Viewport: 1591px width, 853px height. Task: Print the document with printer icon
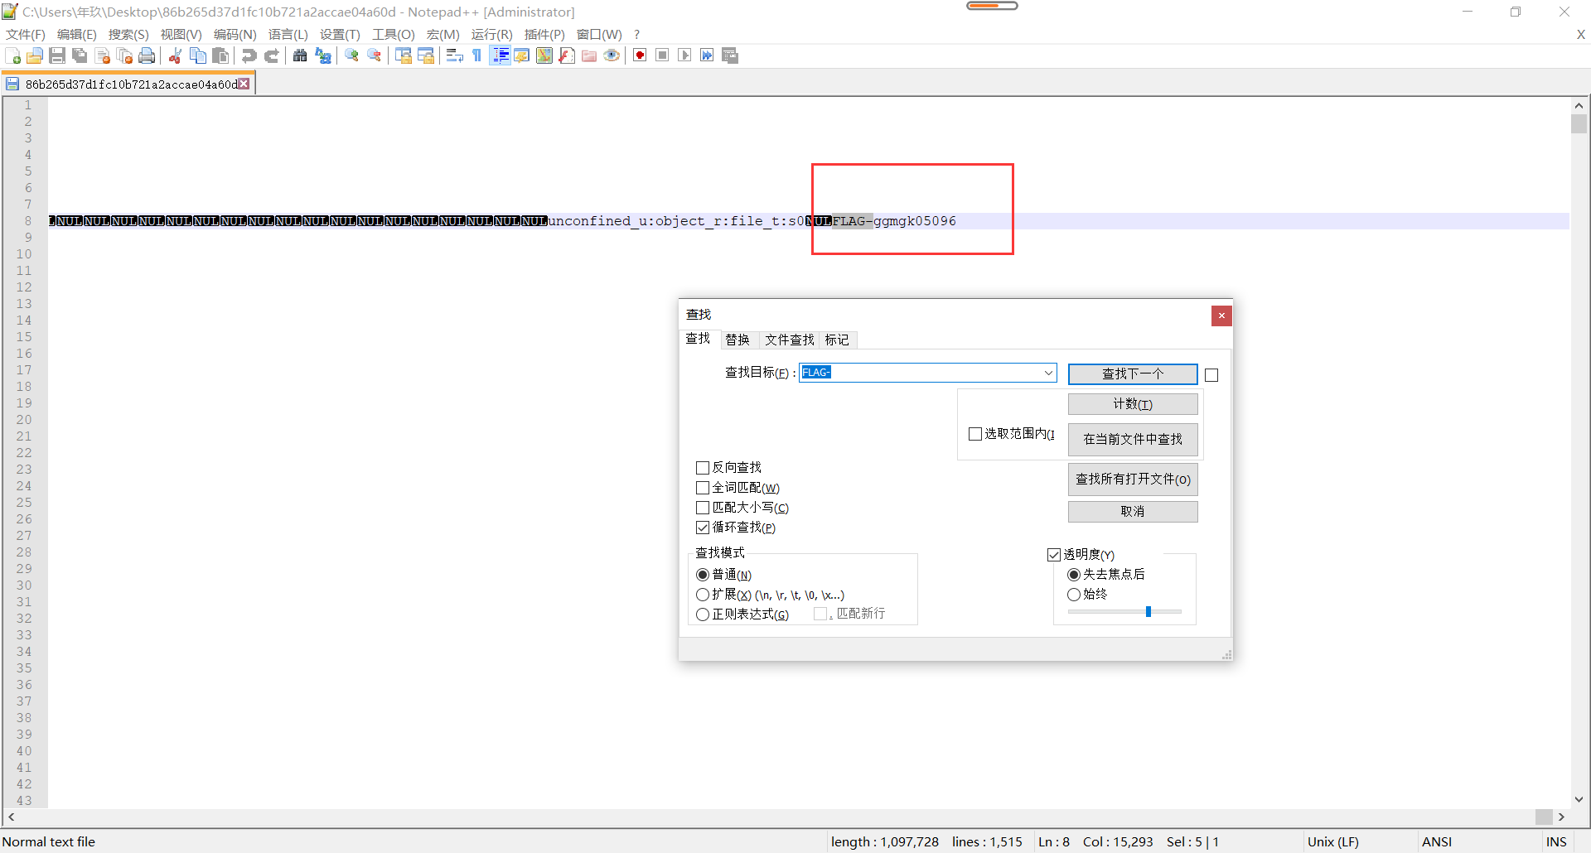147,55
